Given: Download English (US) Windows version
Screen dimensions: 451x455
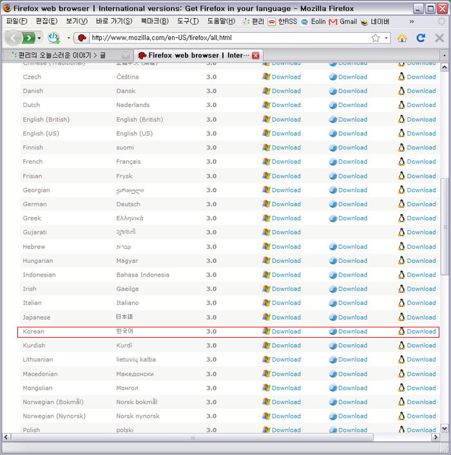Looking at the screenshot, I should 286,133.
